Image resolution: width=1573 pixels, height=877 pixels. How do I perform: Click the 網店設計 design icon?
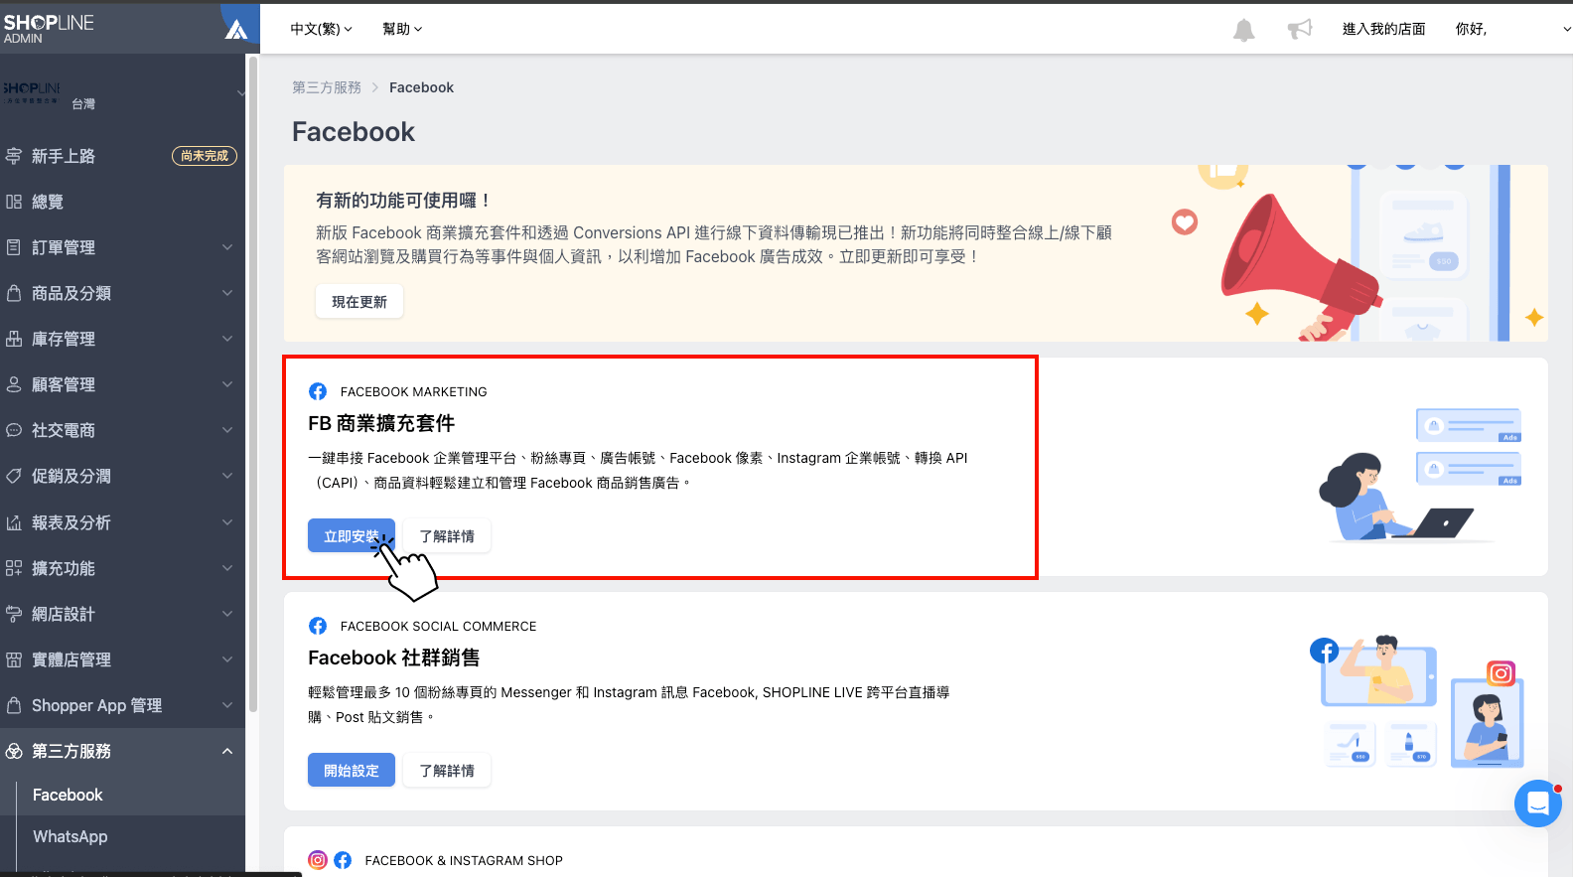(x=14, y=614)
